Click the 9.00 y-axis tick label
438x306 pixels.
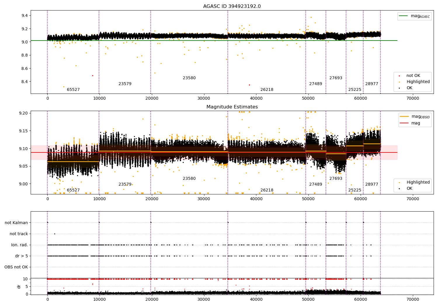coord(24,184)
